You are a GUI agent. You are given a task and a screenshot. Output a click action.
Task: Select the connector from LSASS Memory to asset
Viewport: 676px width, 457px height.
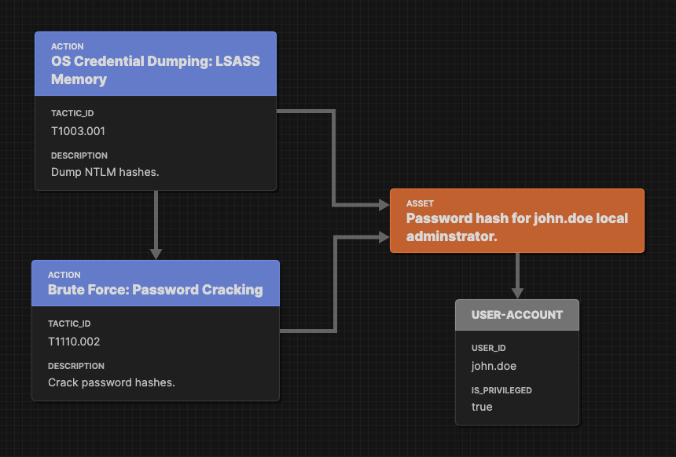pos(334,157)
